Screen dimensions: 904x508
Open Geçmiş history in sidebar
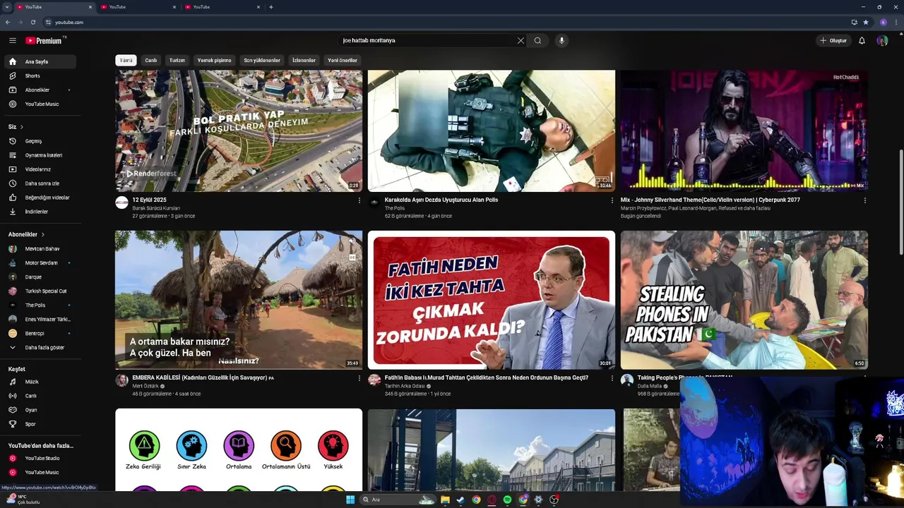click(x=40, y=141)
